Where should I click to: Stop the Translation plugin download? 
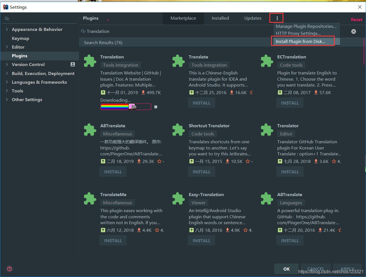(156, 107)
